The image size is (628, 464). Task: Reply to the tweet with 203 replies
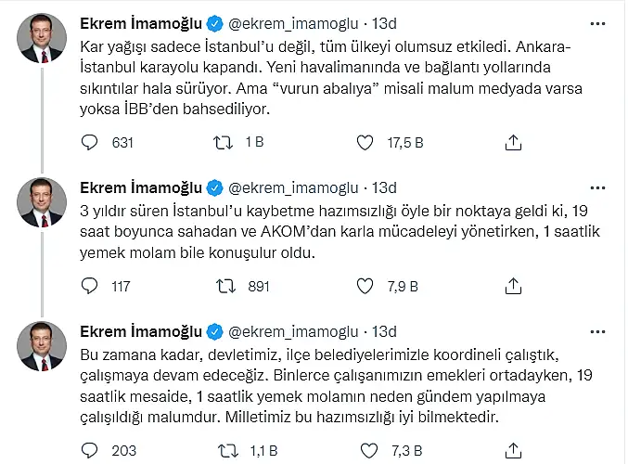[89, 450]
